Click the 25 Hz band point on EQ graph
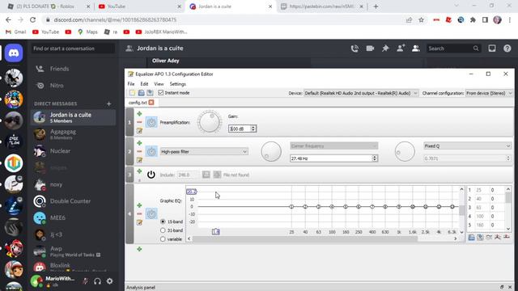The height and width of the screenshot is (291, 518). tap(291, 207)
